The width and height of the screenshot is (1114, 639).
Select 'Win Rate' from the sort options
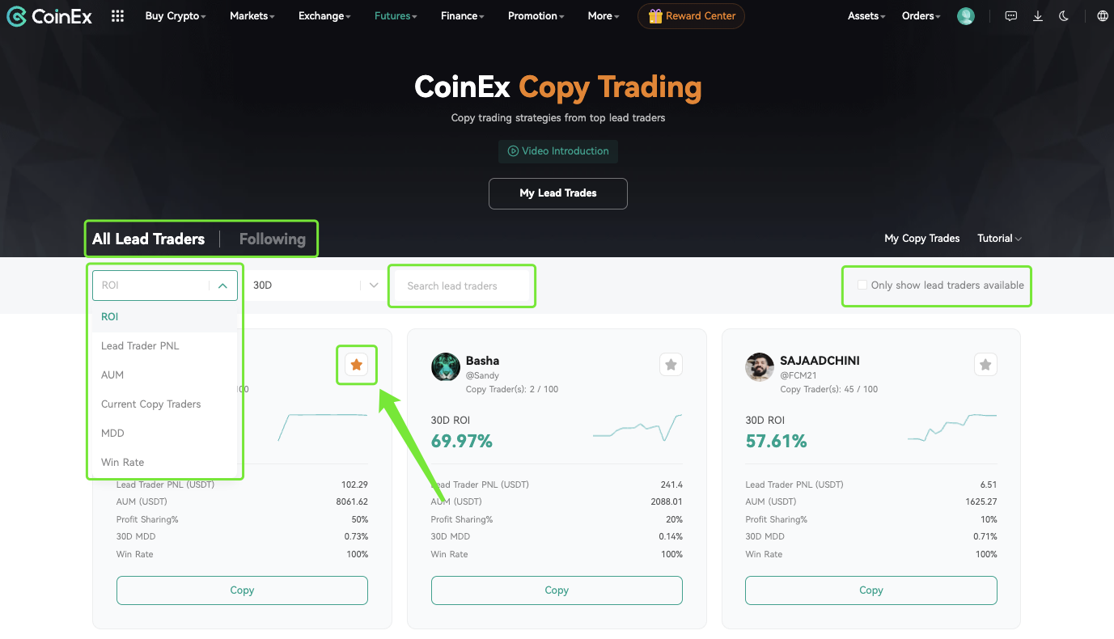tap(122, 462)
